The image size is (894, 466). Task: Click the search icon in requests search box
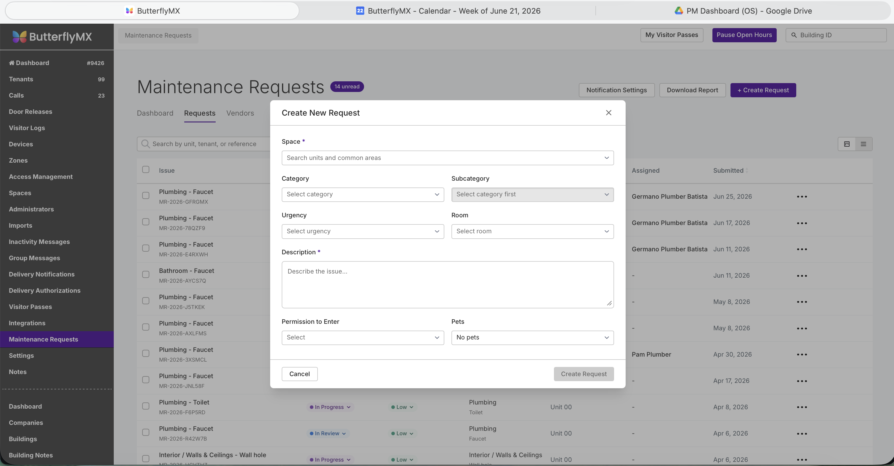[145, 144]
